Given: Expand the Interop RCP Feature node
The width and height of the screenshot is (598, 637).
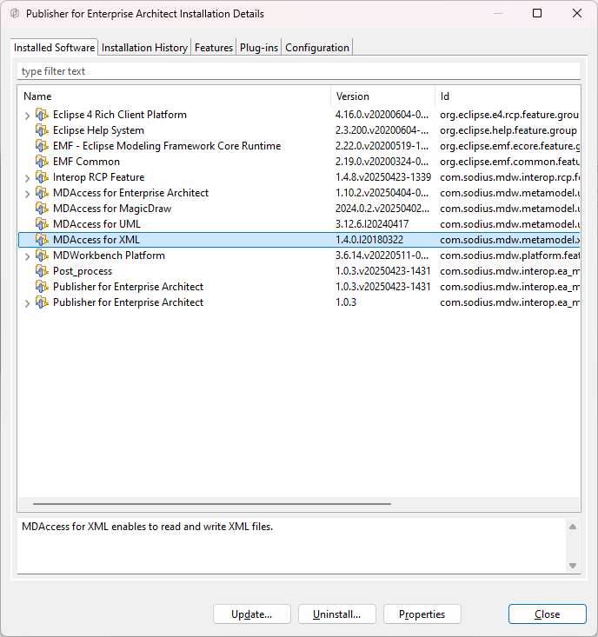Looking at the screenshot, I should click(27, 178).
